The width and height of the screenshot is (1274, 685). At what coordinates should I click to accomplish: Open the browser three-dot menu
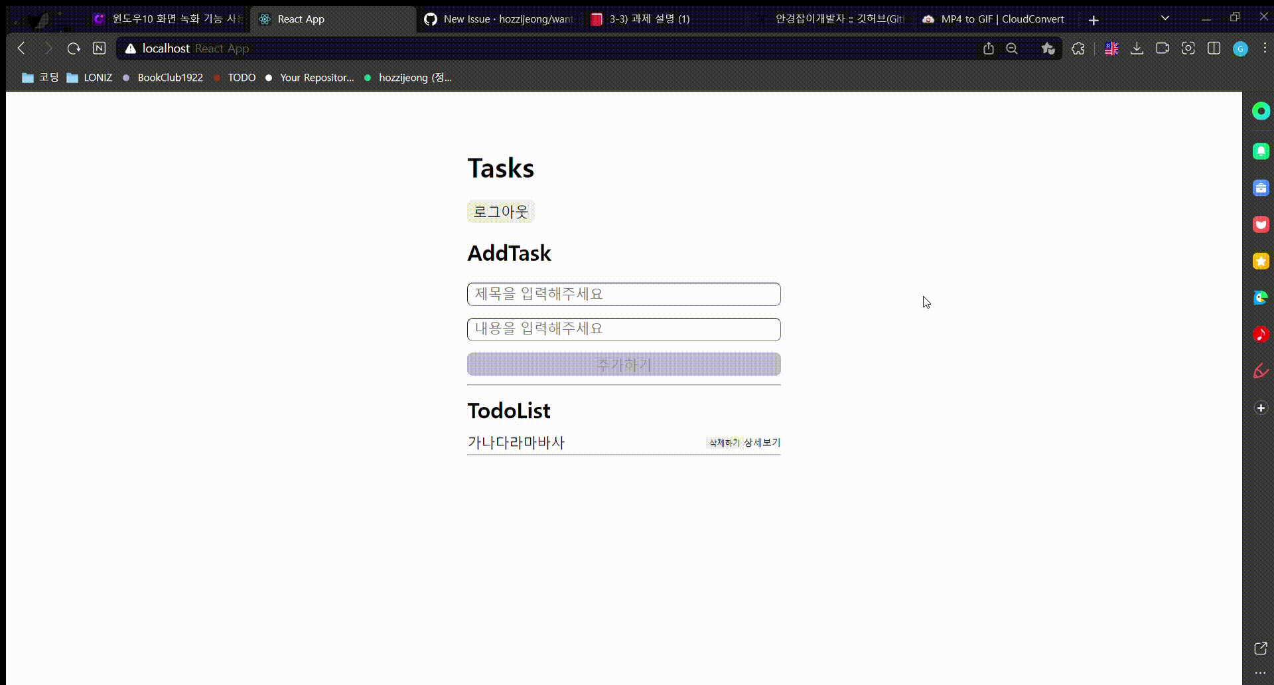pyautogui.click(x=1265, y=48)
